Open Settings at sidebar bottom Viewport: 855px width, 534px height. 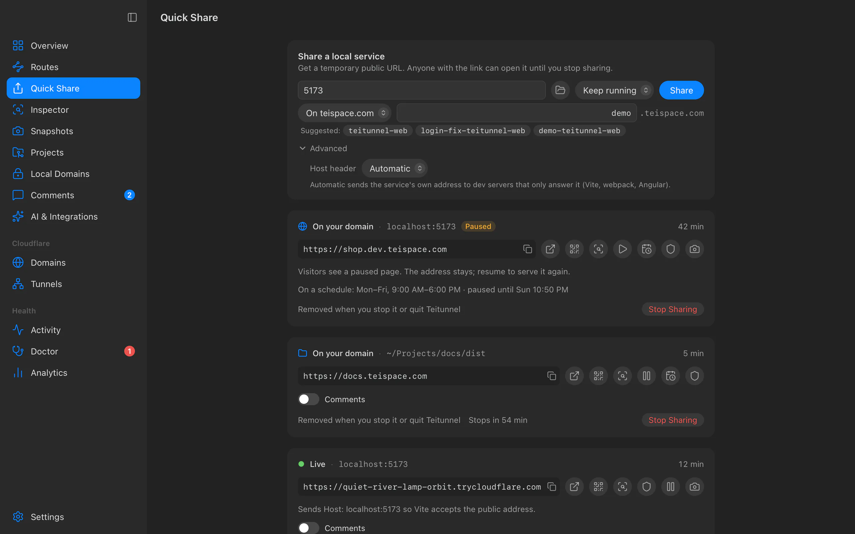[73, 517]
